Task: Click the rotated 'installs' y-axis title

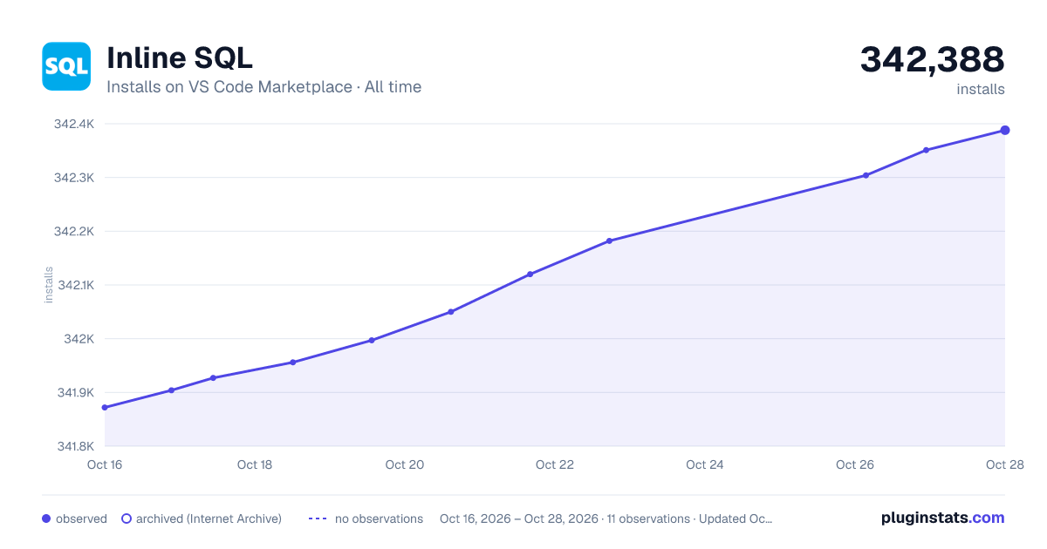Action: [49, 285]
